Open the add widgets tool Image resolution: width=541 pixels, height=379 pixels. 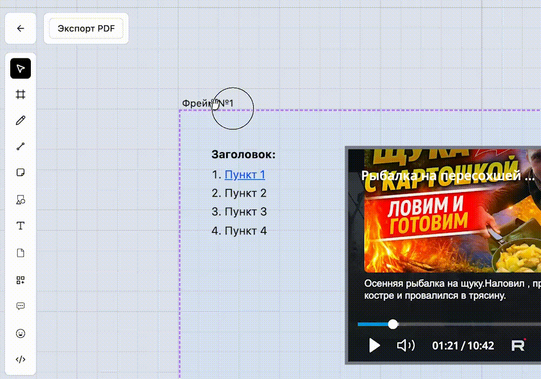[x=21, y=280]
